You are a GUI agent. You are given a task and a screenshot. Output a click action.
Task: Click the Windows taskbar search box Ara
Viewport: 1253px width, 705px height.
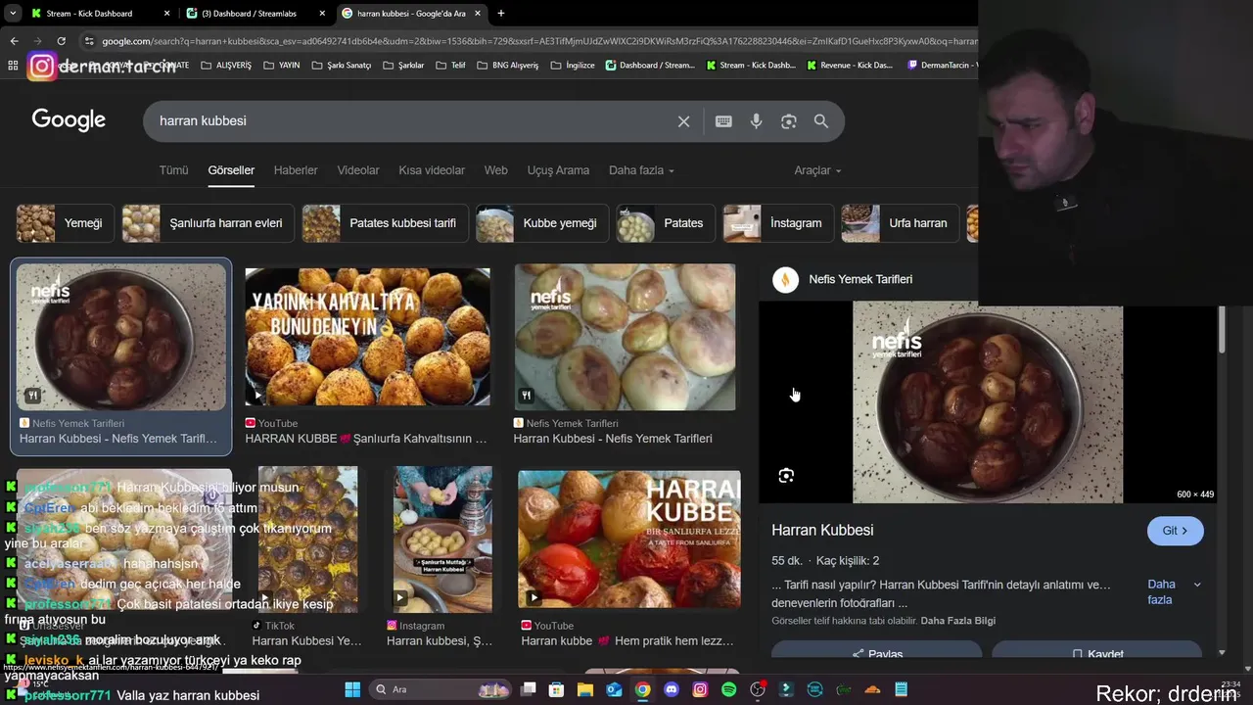point(442,689)
